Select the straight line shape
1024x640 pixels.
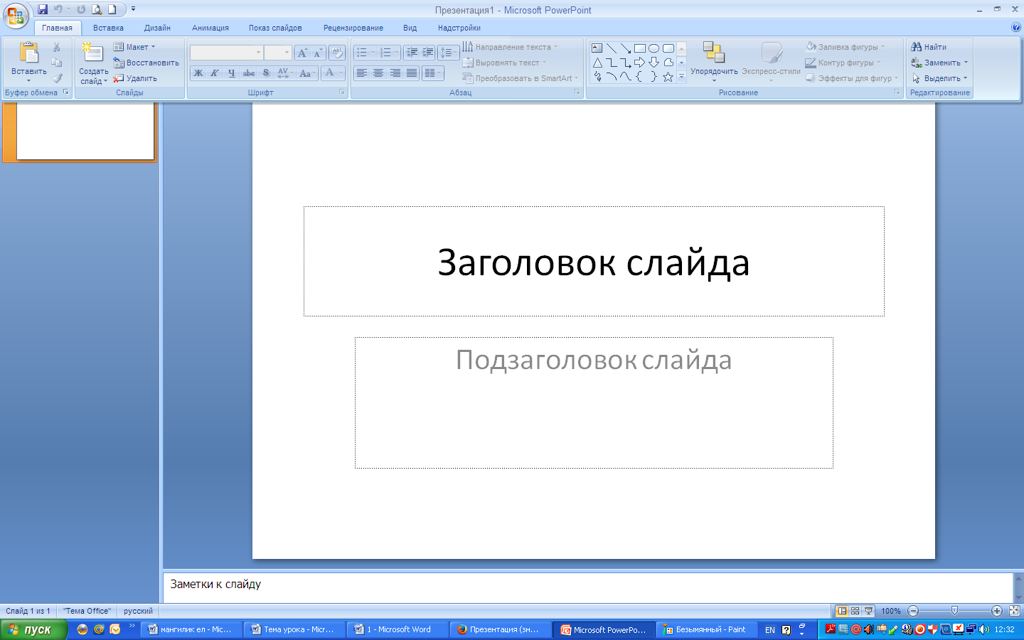tap(612, 48)
